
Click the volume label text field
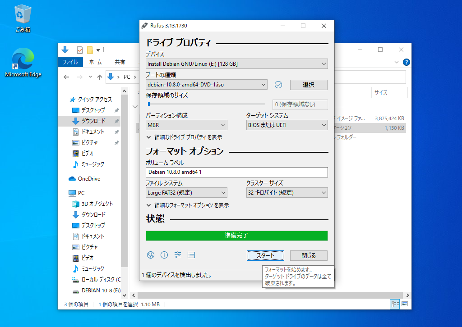pos(236,172)
